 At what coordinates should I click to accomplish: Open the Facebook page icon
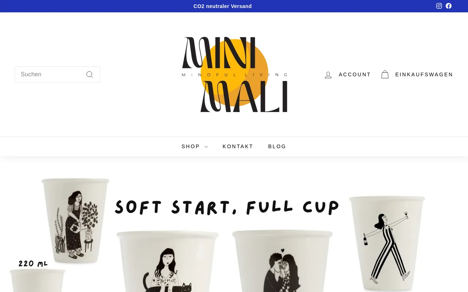point(449,6)
